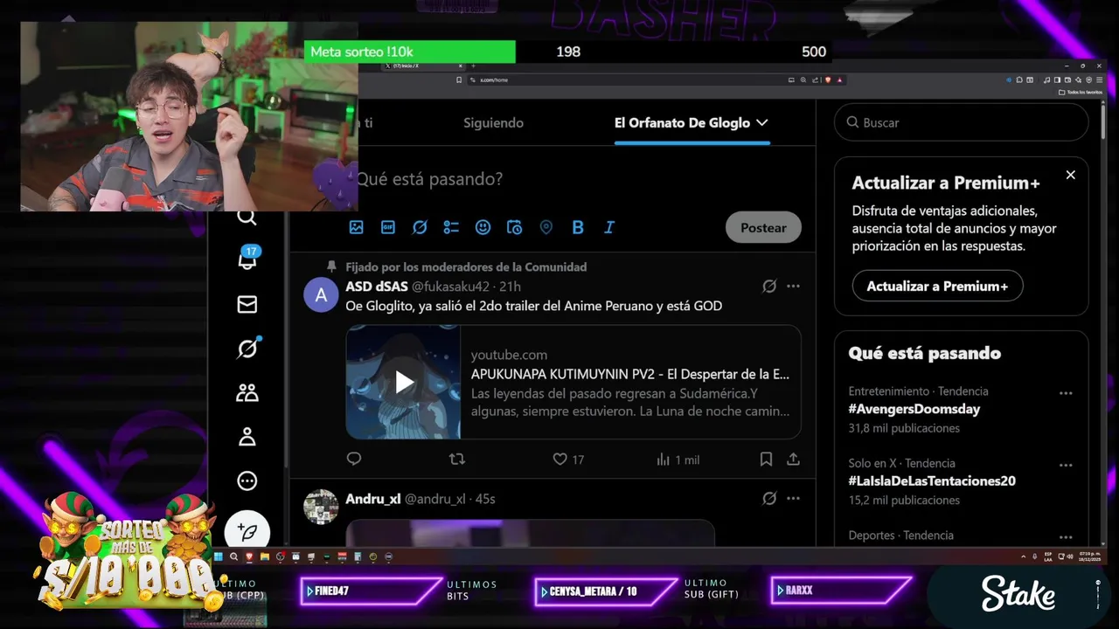Open the X search (magnifier) sidebar icon

[247, 218]
